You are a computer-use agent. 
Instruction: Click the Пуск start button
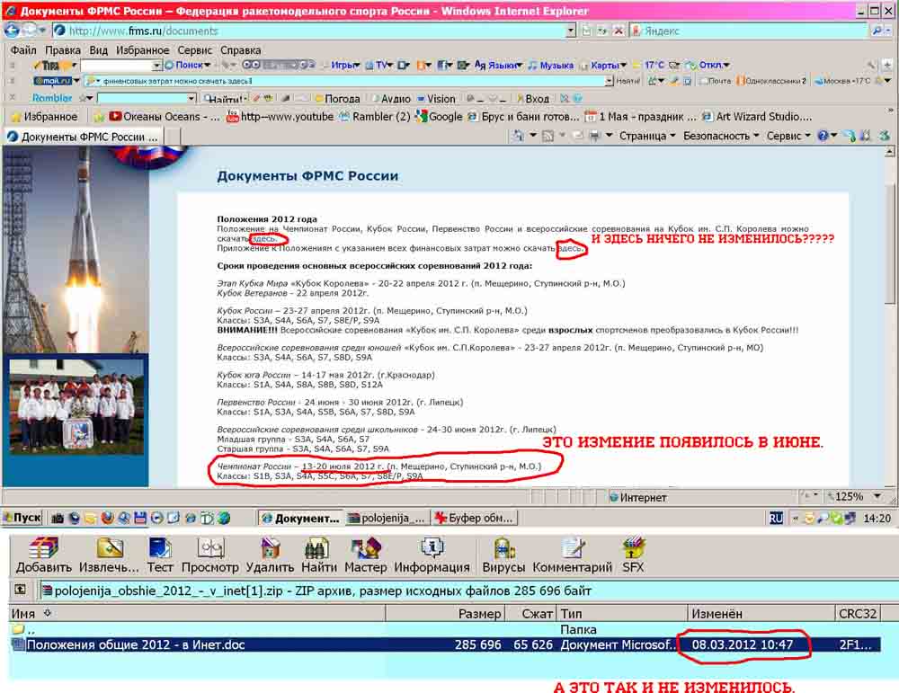coord(22,518)
